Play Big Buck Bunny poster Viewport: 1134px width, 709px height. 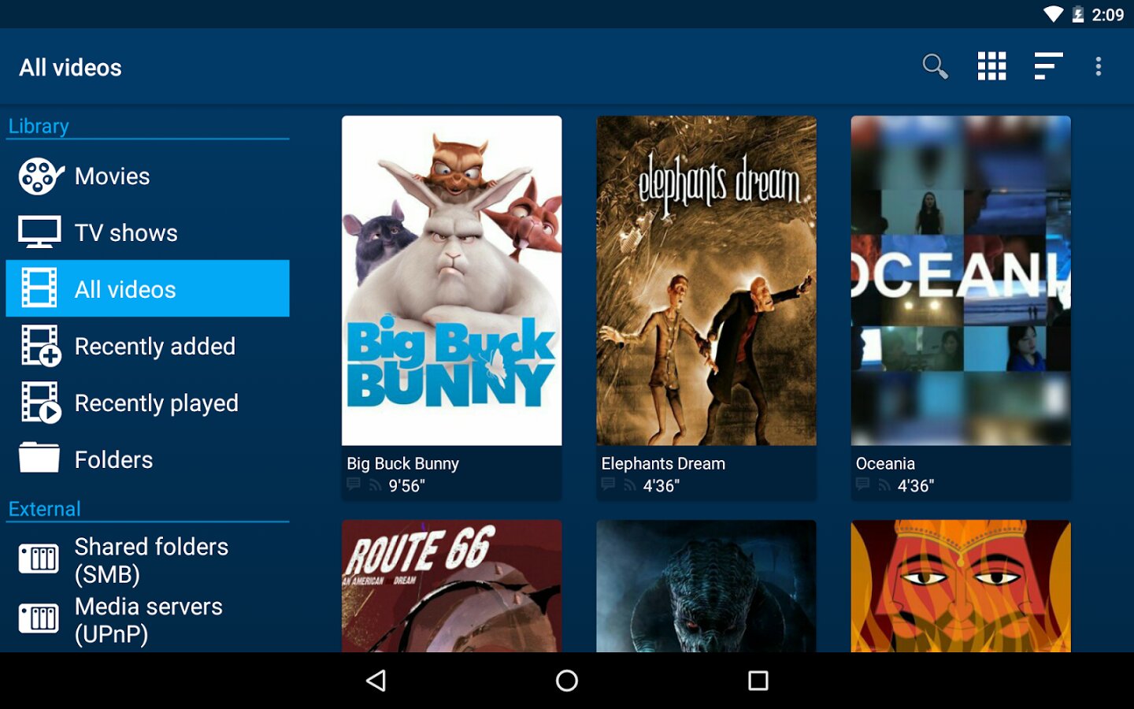[451, 280]
